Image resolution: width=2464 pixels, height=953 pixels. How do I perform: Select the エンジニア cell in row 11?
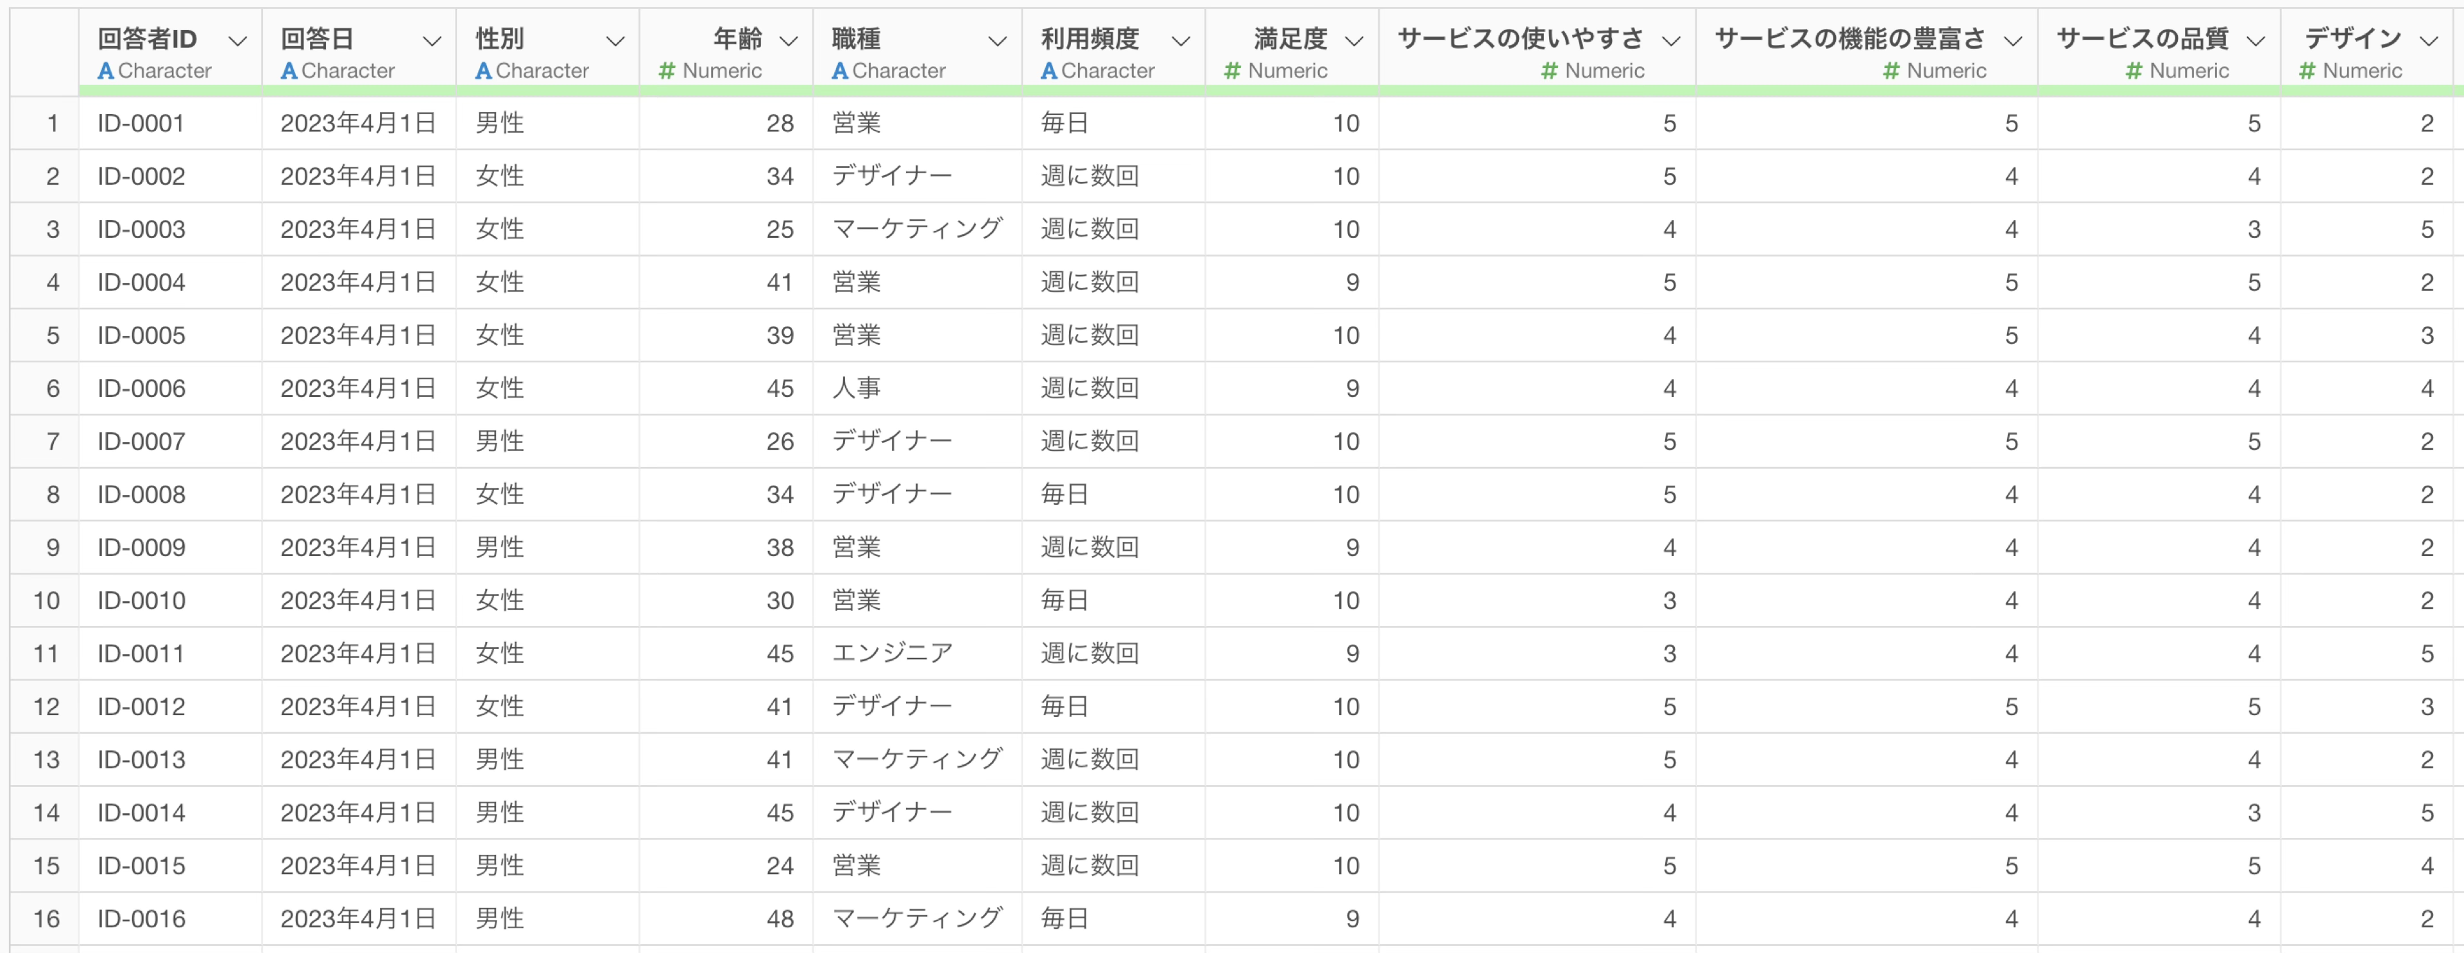891,653
